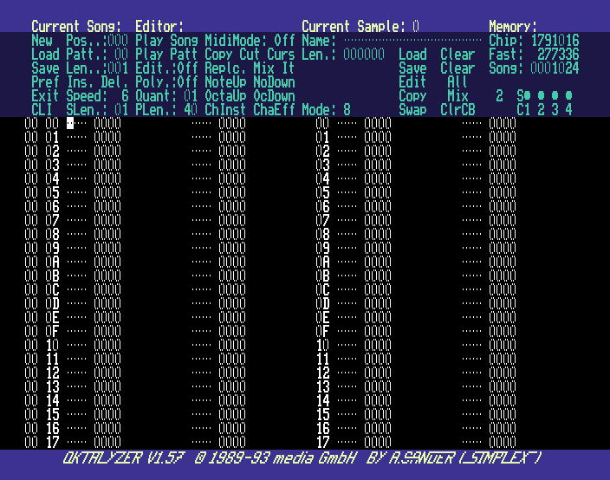
Task: Click Copy in the sample column
Action: click(412, 96)
